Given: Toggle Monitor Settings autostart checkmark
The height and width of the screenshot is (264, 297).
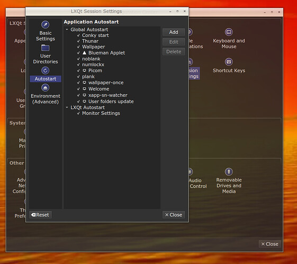Looking at the screenshot, I should pyautogui.click(x=78, y=114).
